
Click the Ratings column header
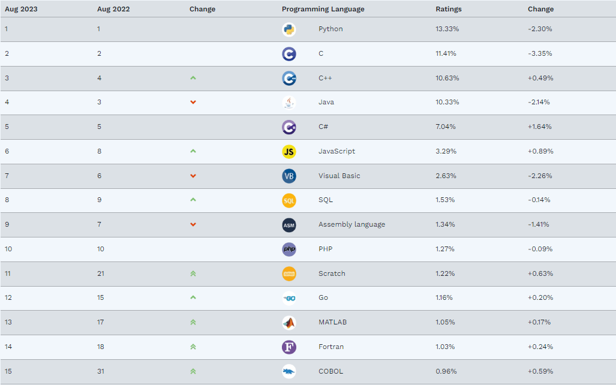[449, 9]
